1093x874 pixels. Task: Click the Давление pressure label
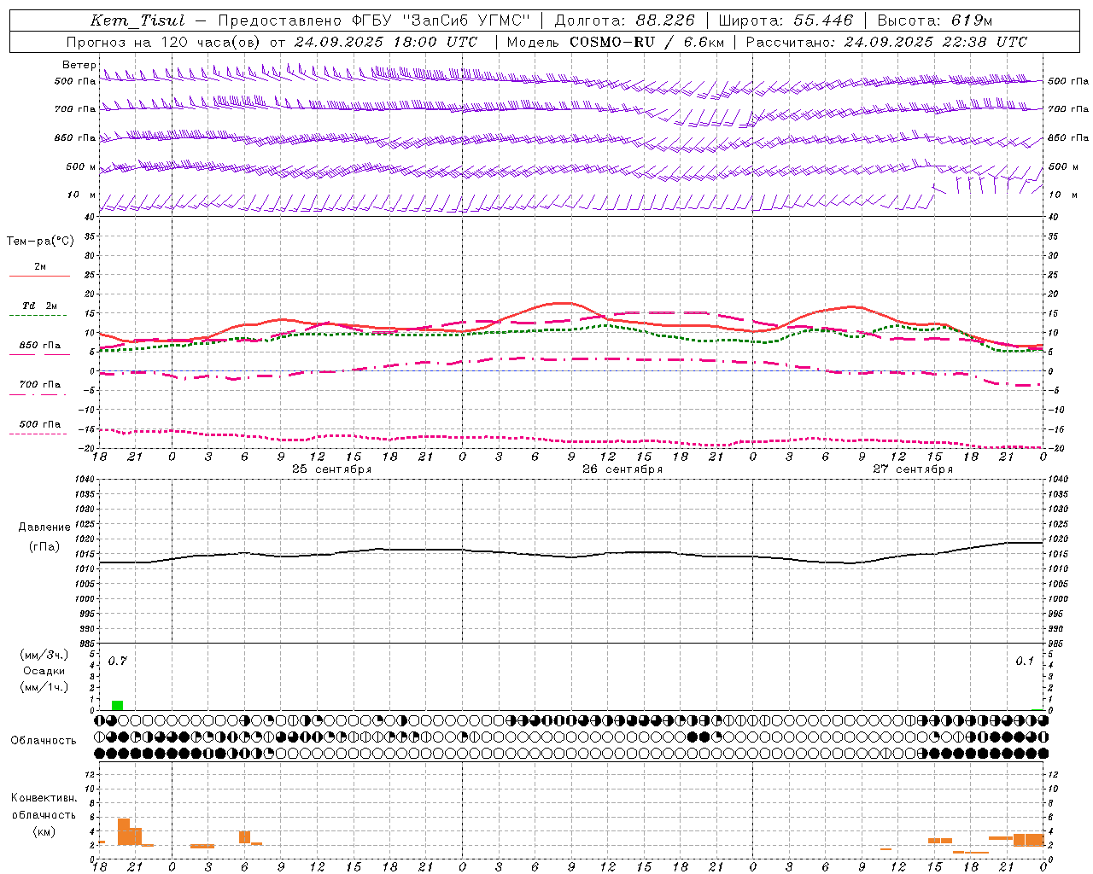[x=44, y=527]
